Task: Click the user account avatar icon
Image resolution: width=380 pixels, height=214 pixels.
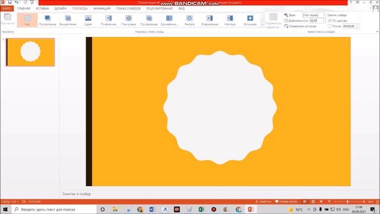Action: pyautogui.click(x=376, y=8)
